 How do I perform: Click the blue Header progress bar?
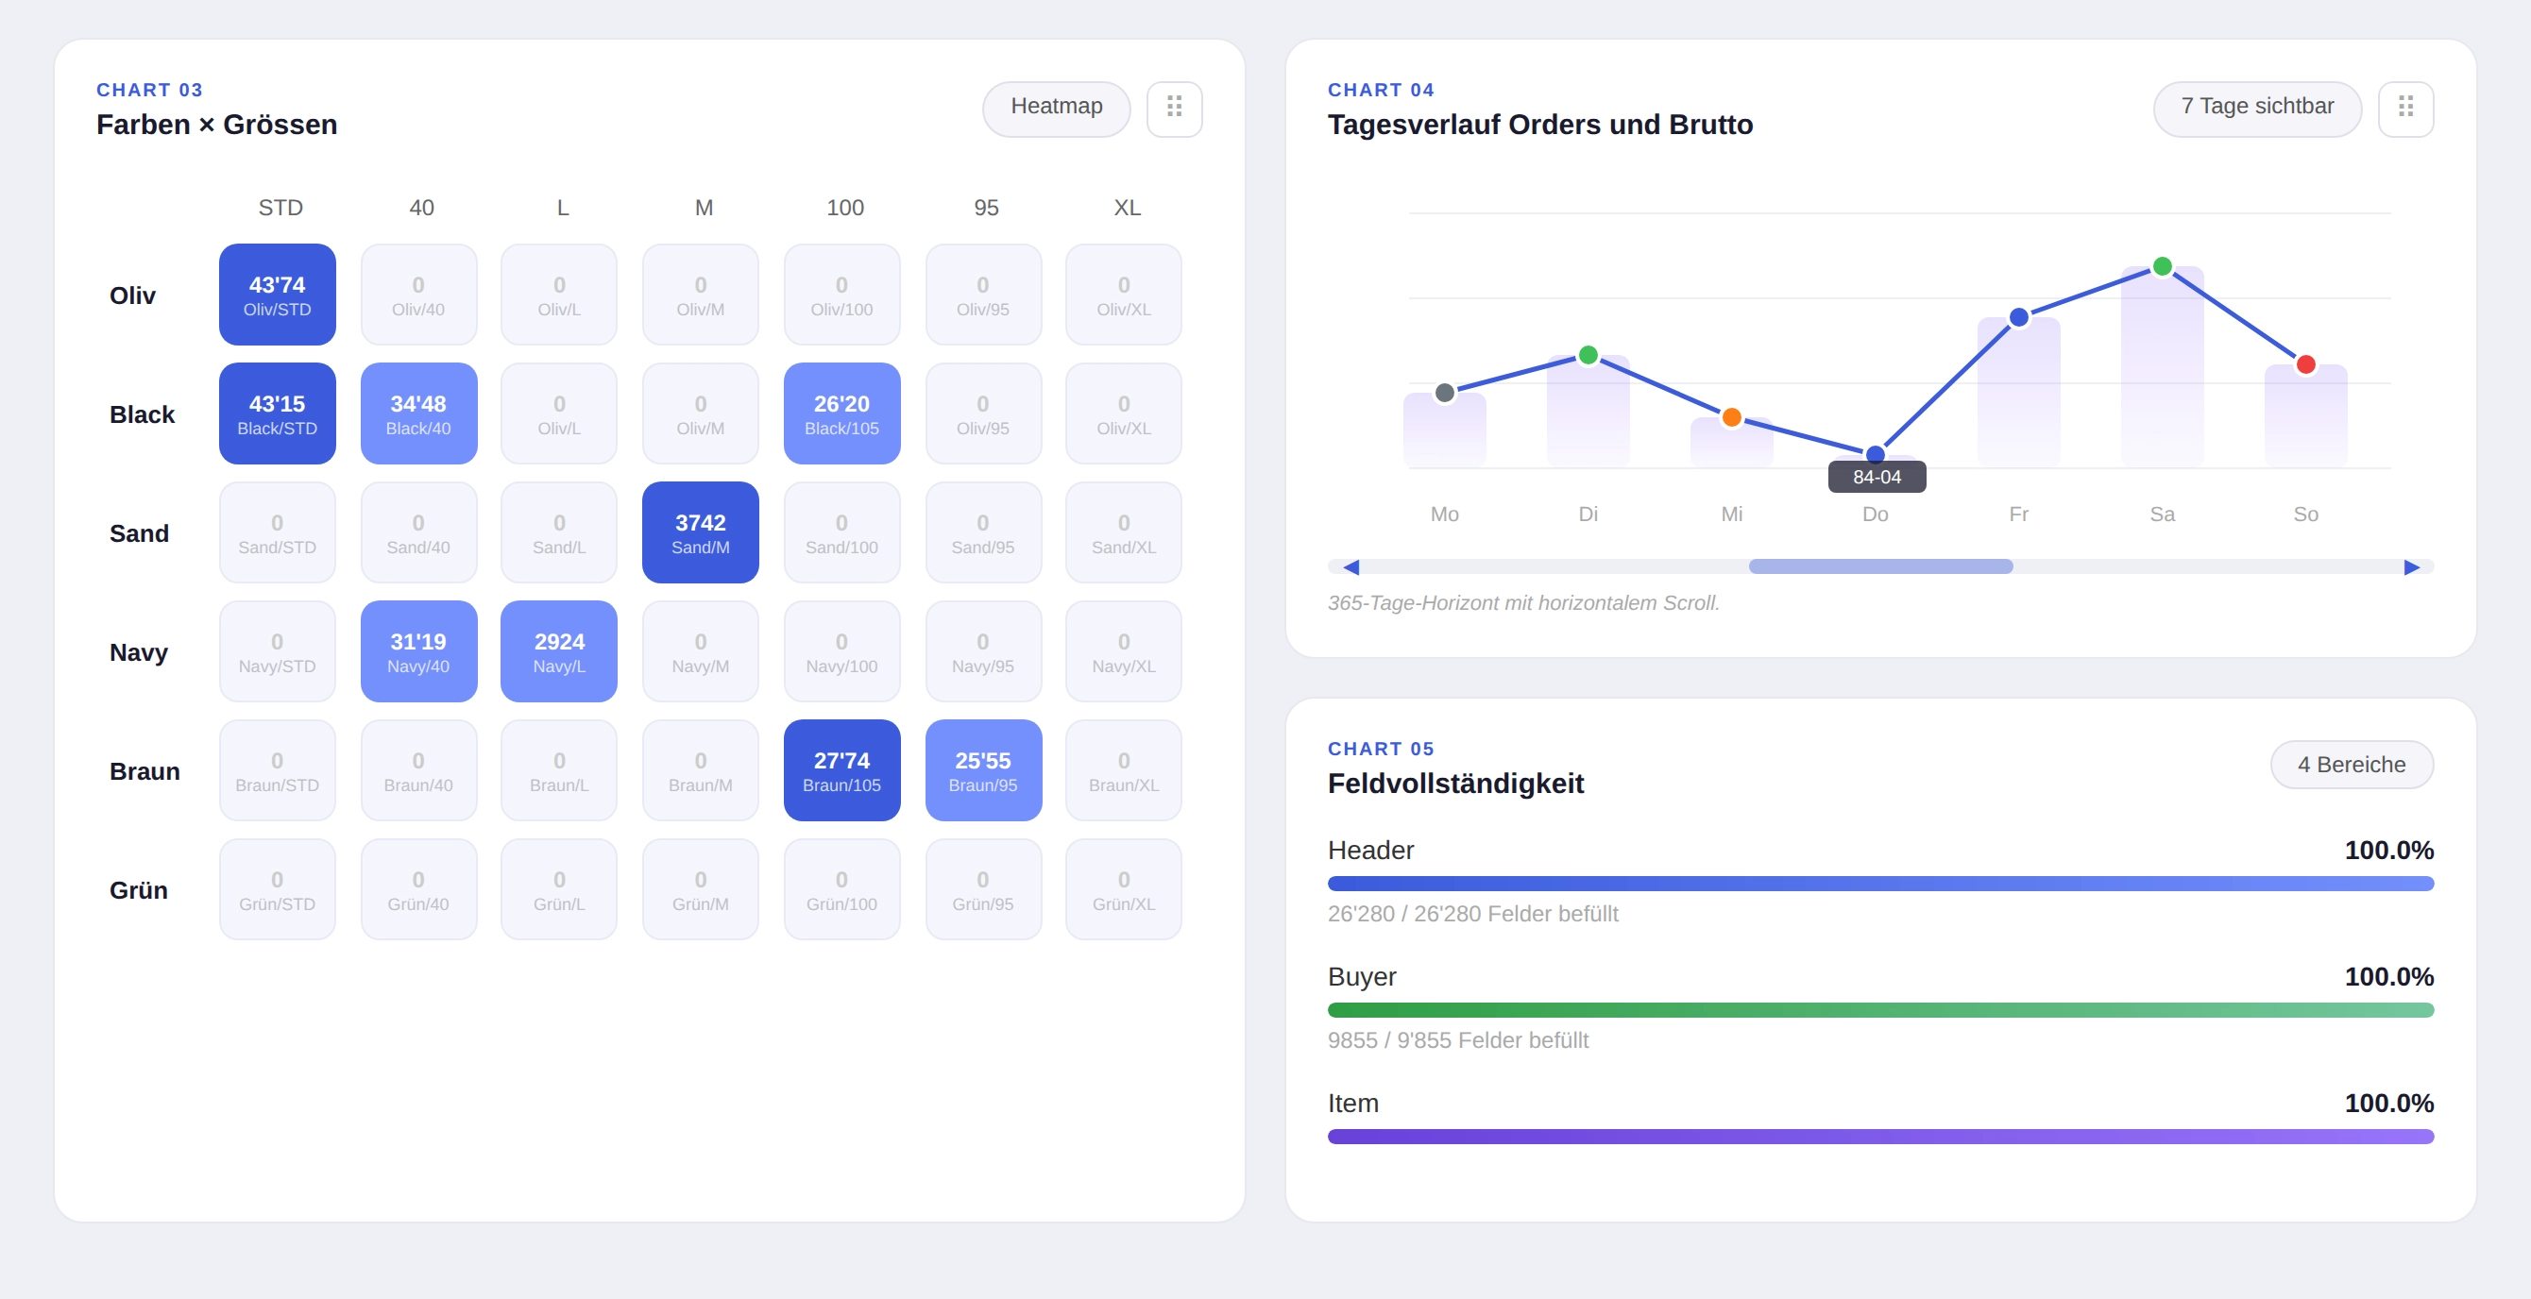pos(1879,884)
